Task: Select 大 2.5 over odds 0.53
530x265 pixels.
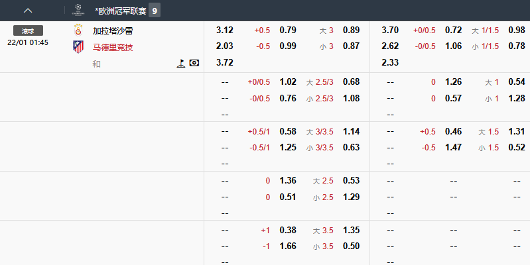Action: pos(351,181)
